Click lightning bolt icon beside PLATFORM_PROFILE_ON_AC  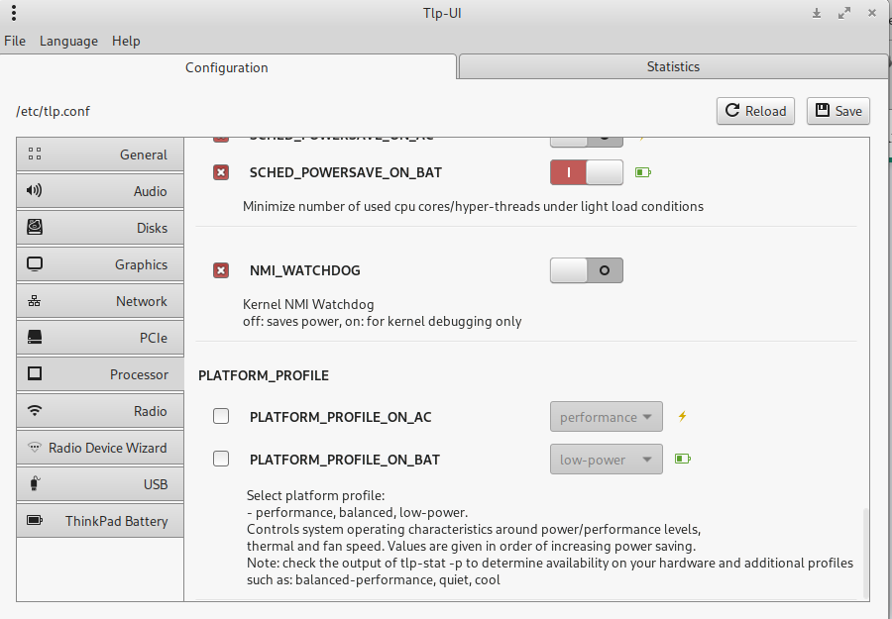682,416
